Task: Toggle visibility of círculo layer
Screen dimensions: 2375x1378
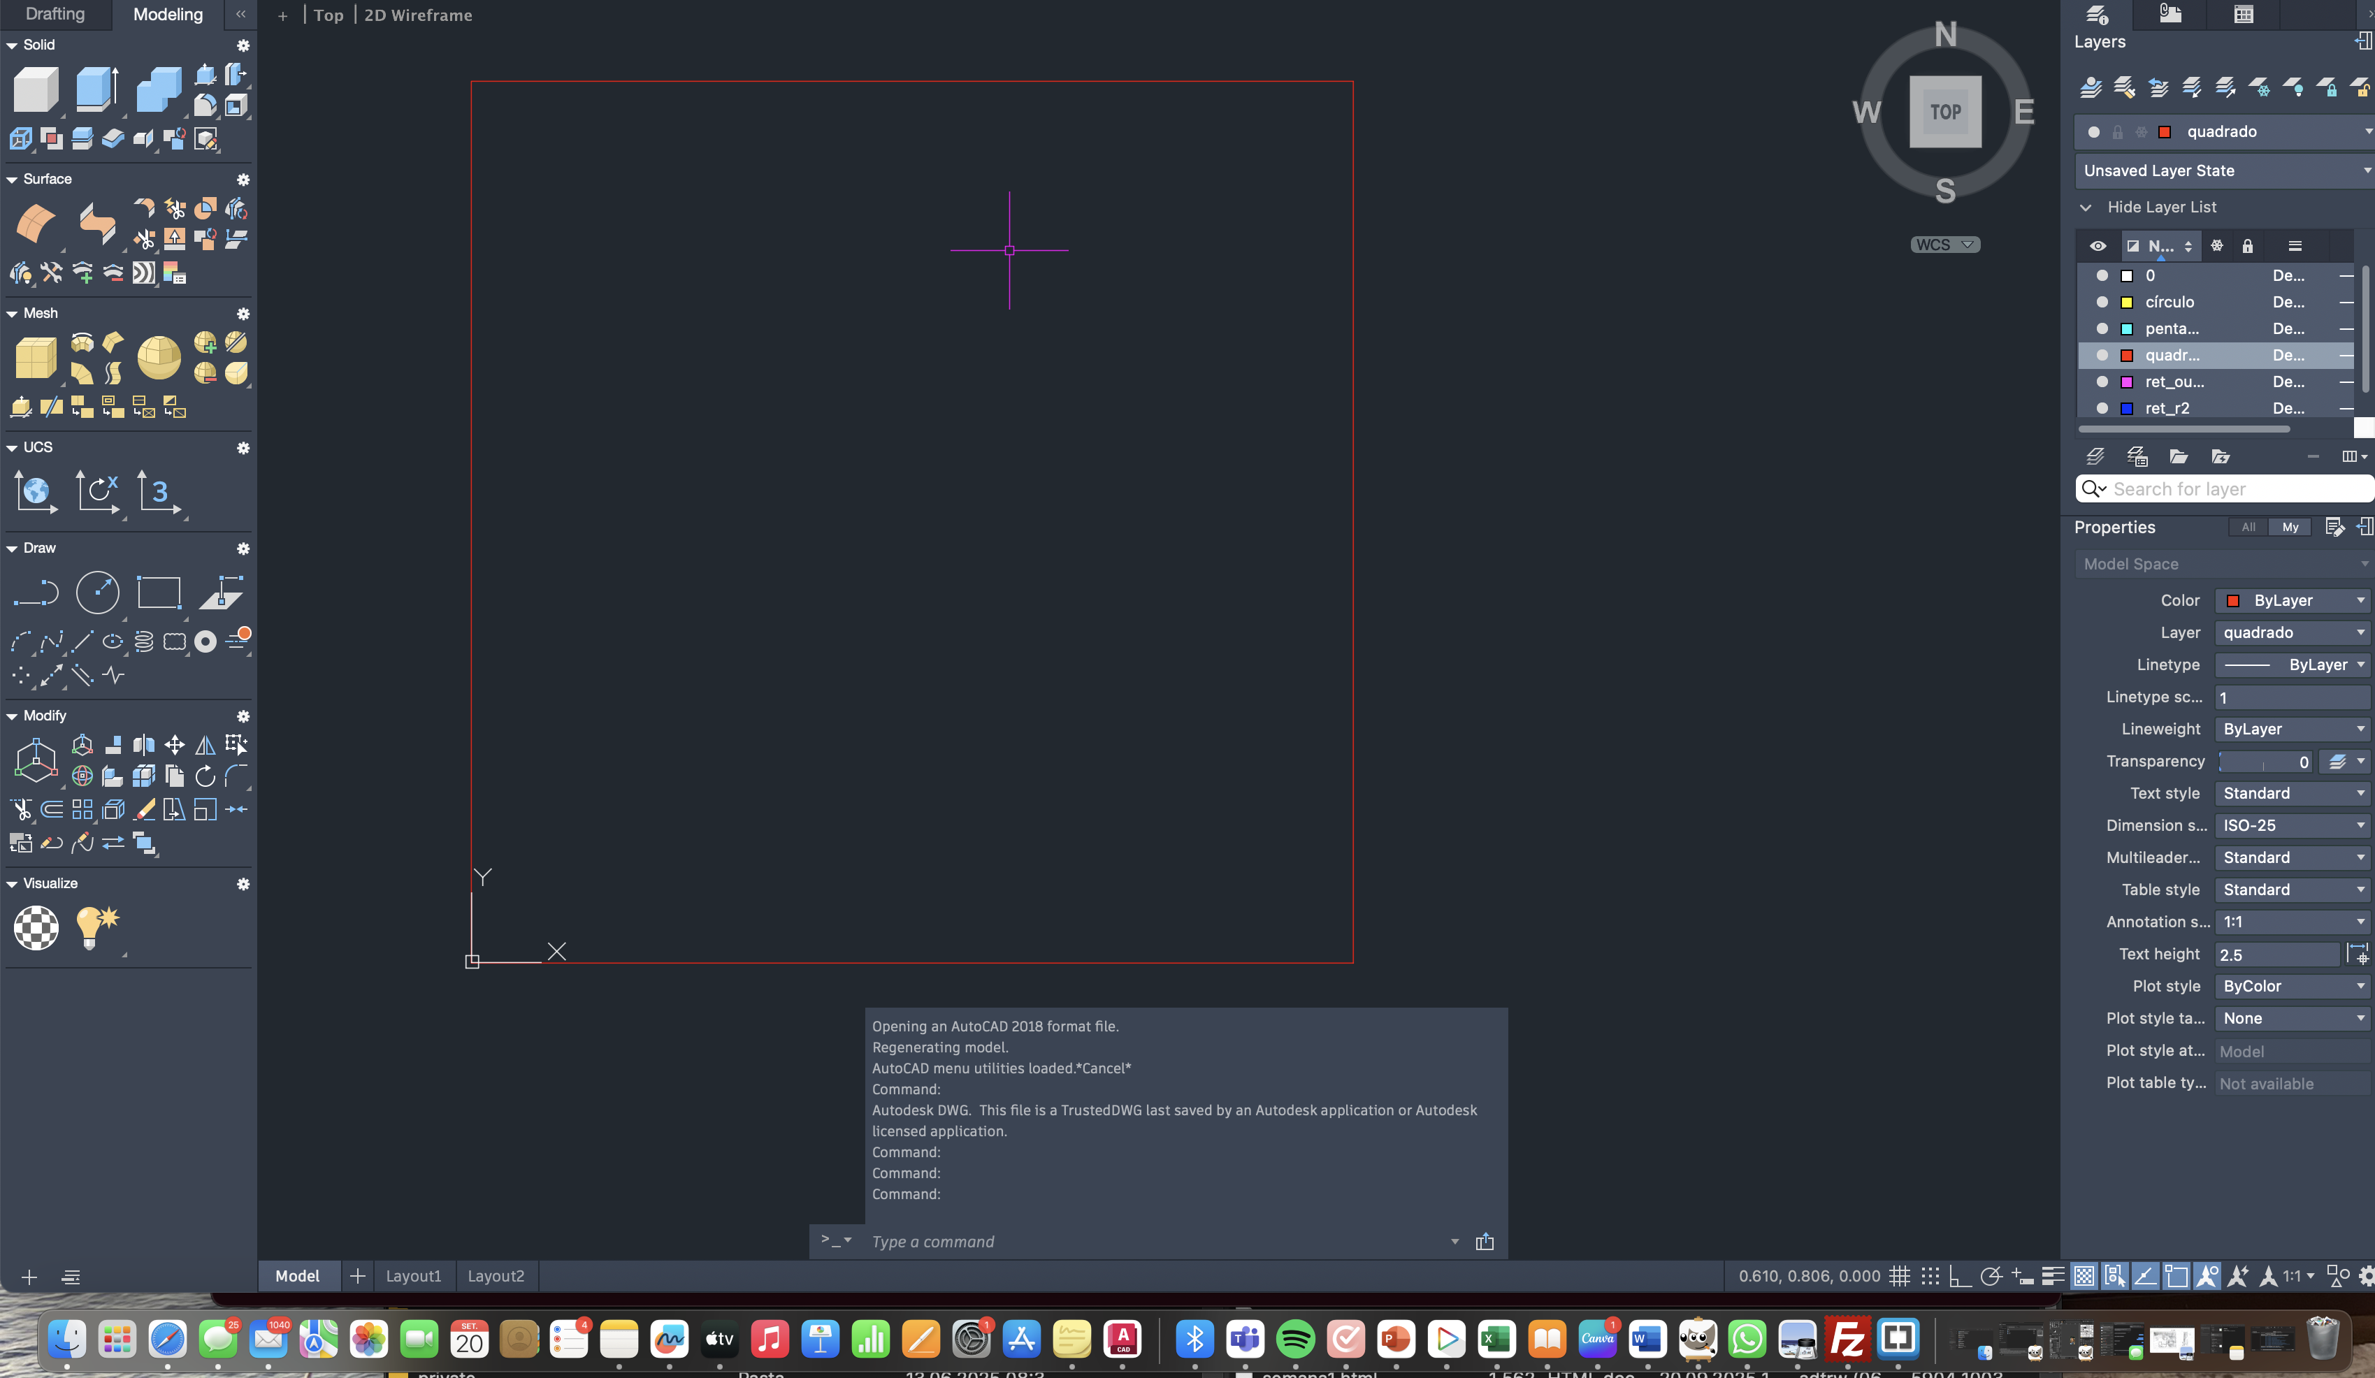Action: click(2101, 302)
